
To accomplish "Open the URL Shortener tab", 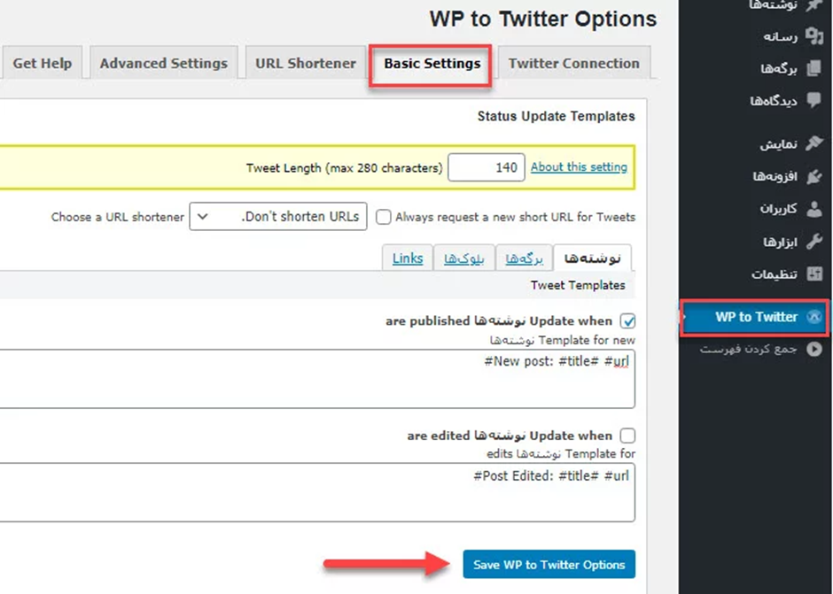I will (x=306, y=63).
